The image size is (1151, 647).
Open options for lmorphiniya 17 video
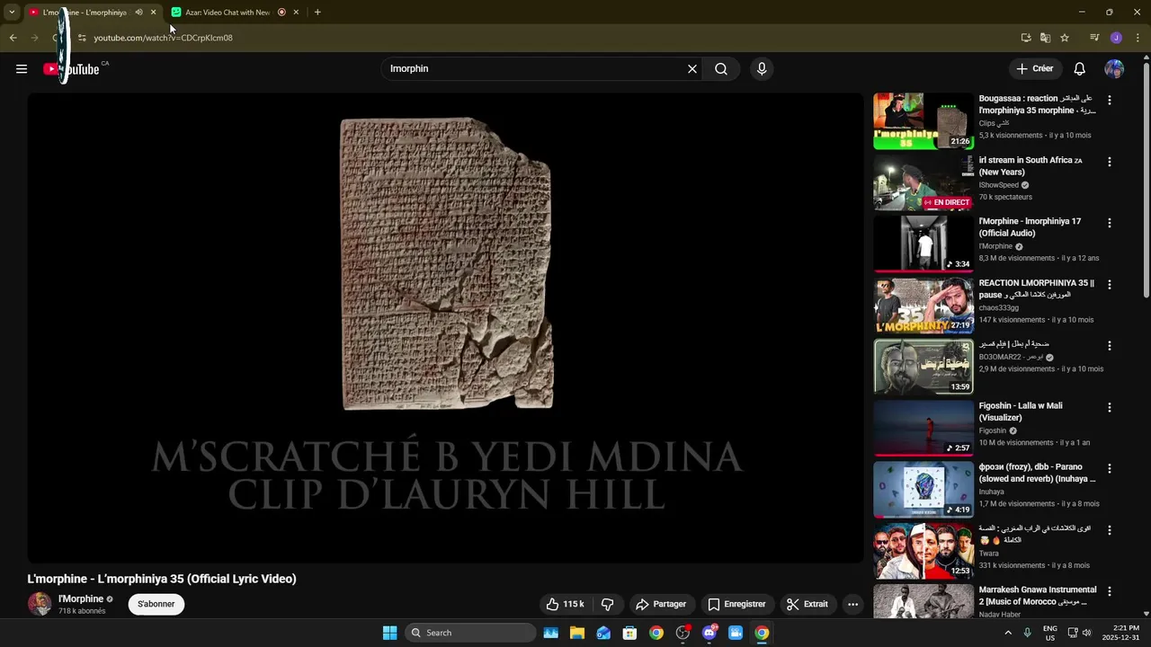pyautogui.click(x=1110, y=223)
